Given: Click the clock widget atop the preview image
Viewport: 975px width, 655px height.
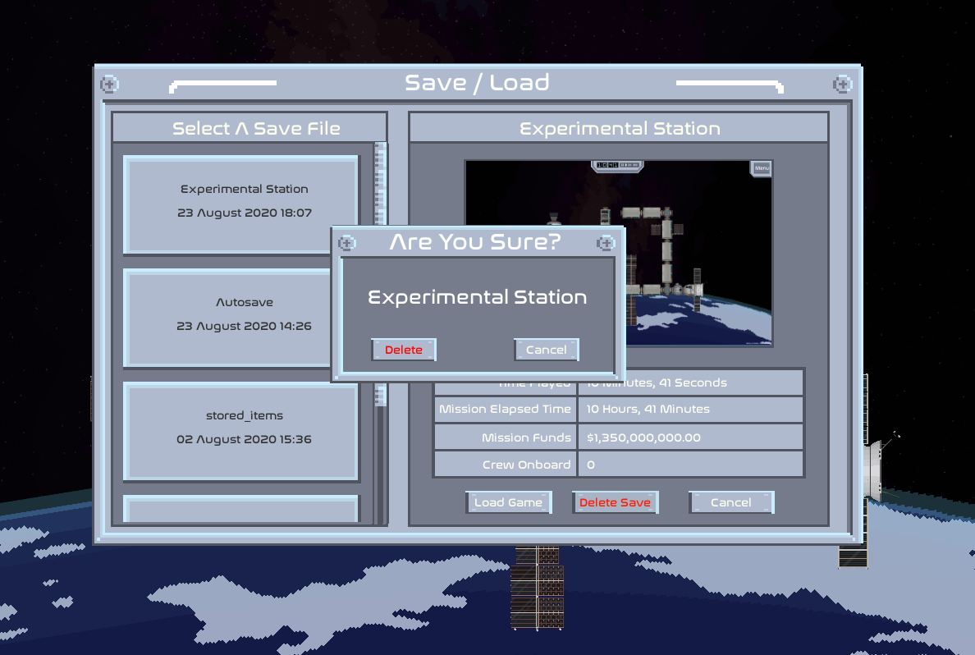Looking at the screenshot, I should [x=616, y=166].
